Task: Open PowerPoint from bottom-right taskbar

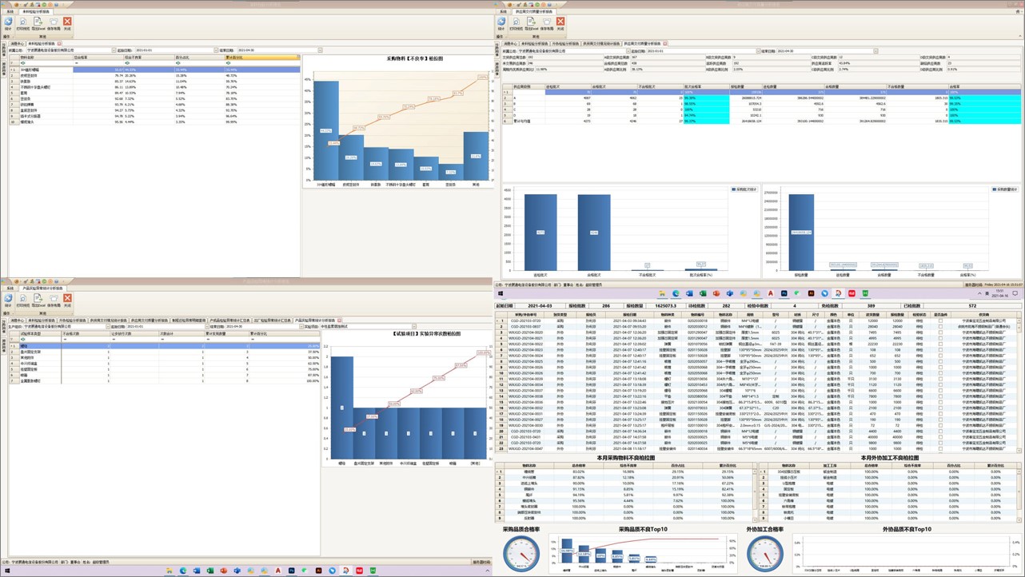Action: click(x=716, y=293)
